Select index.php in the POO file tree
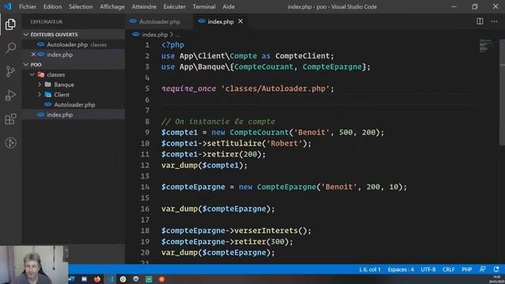 (x=73, y=114)
